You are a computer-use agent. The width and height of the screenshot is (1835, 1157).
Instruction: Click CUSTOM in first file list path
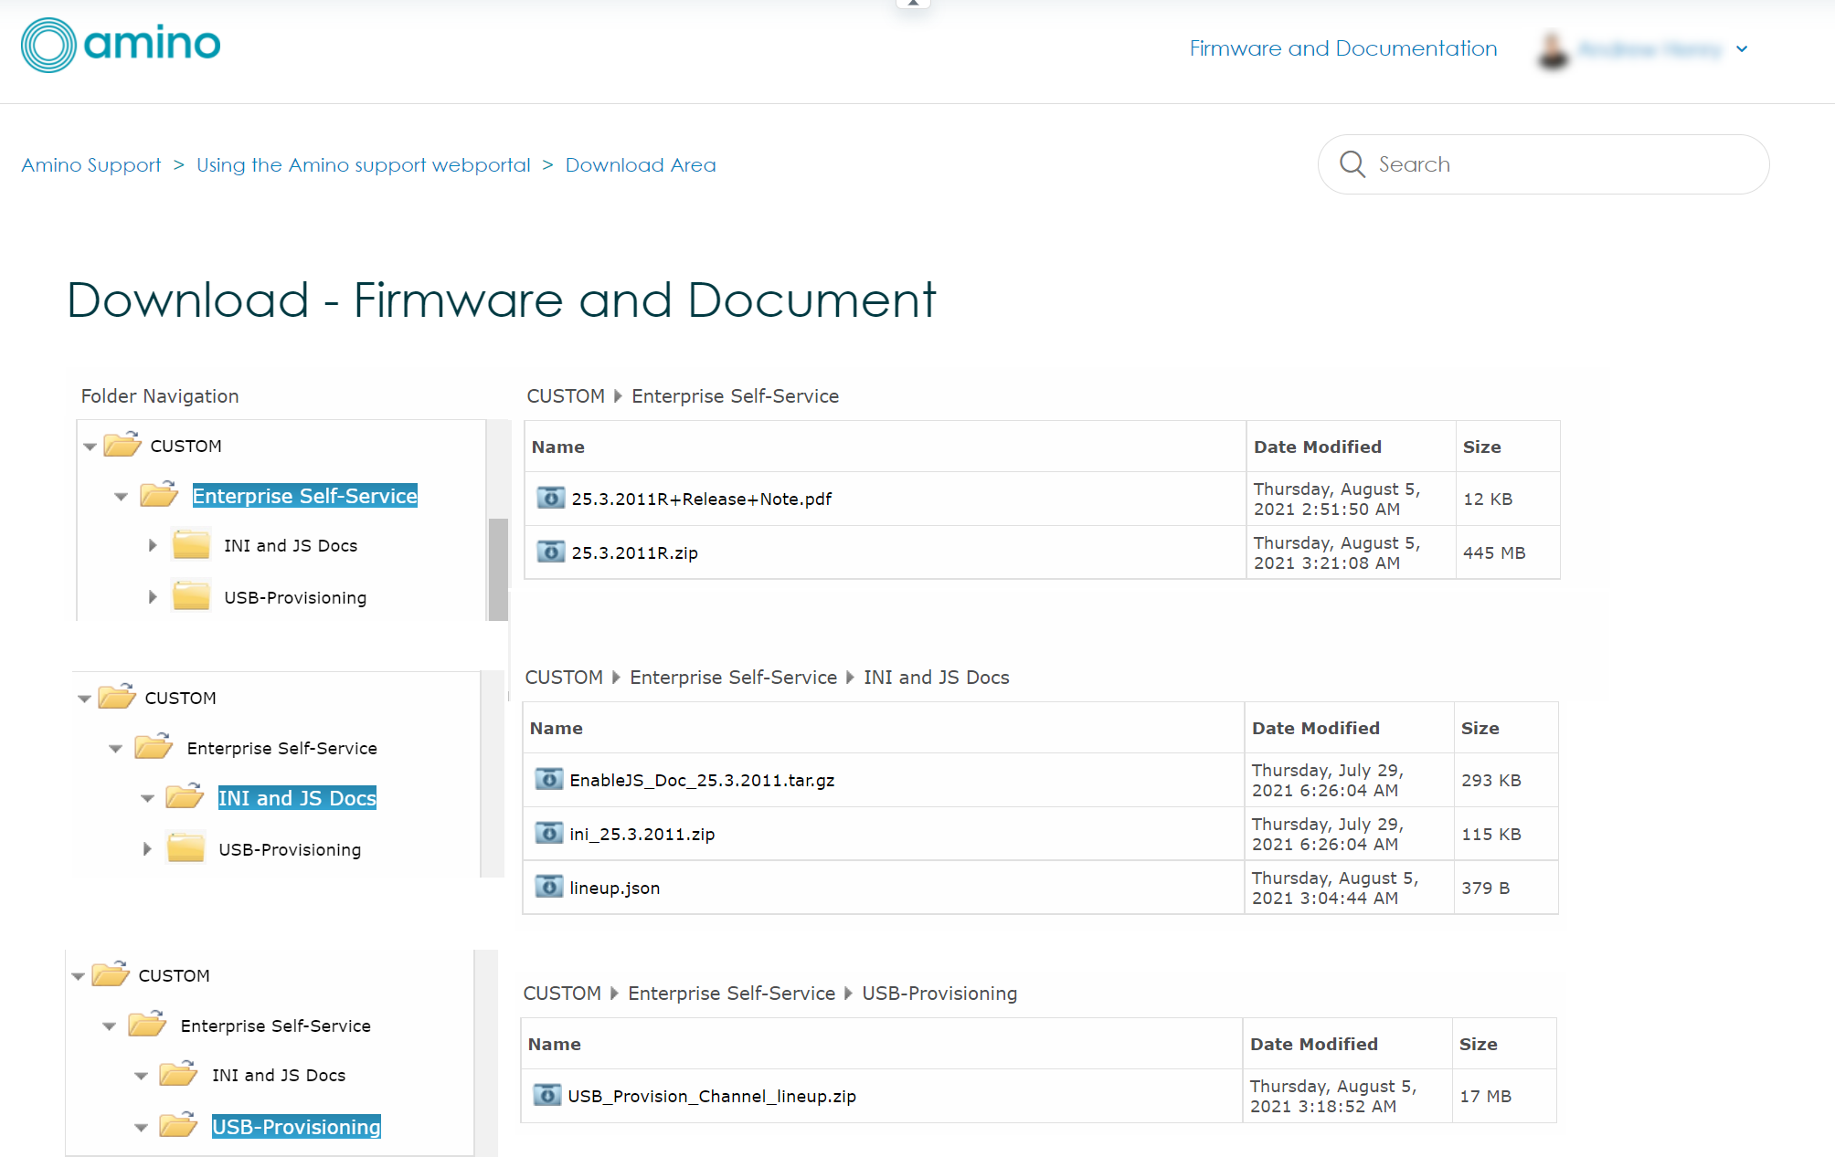[566, 396]
